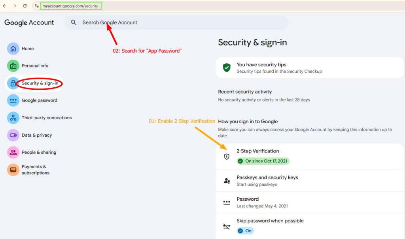405x239 pixels.
Task: Open Skip password when possible setting
Action: point(270,221)
